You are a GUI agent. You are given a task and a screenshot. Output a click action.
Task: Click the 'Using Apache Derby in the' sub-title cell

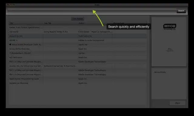tap(56, 32)
